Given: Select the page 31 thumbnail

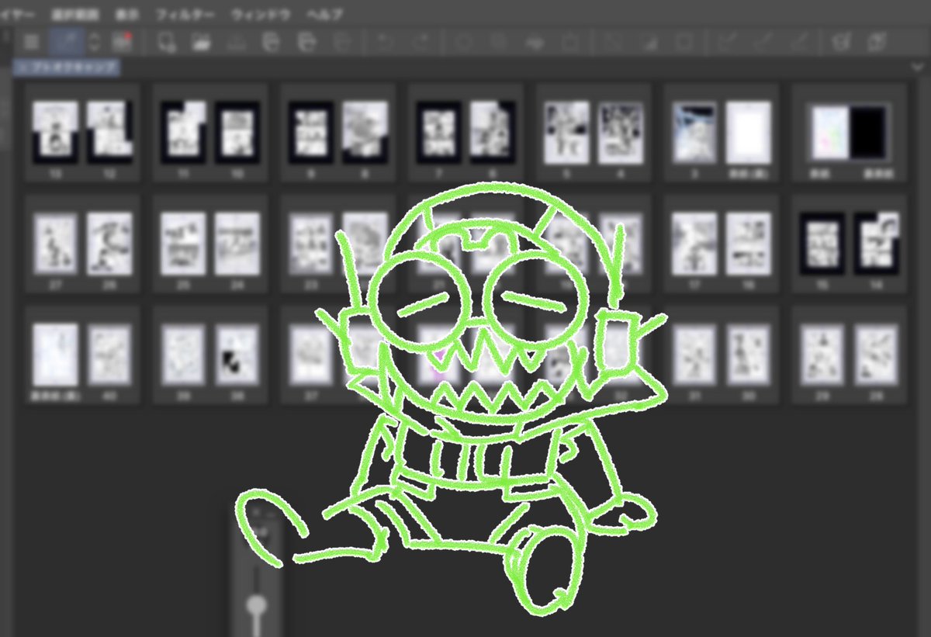Looking at the screenshot, I should 695,355.
